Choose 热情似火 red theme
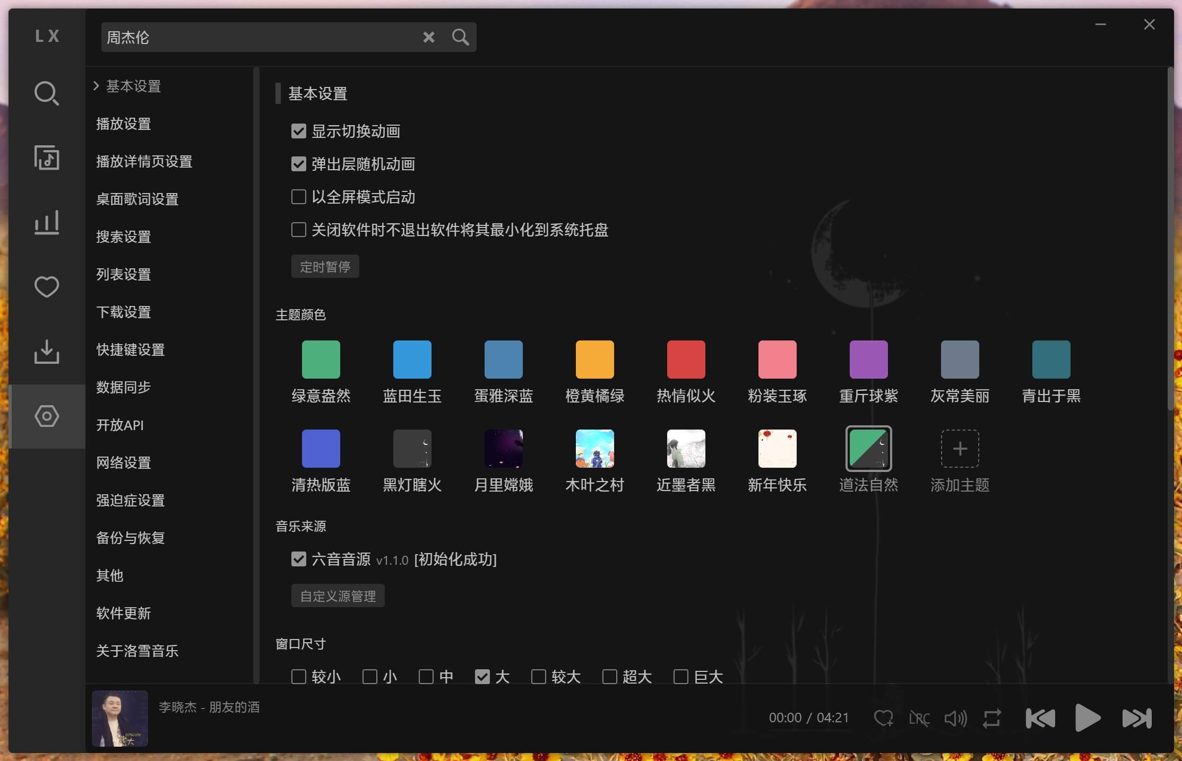The image size is (1182, 761). (686, 360)
